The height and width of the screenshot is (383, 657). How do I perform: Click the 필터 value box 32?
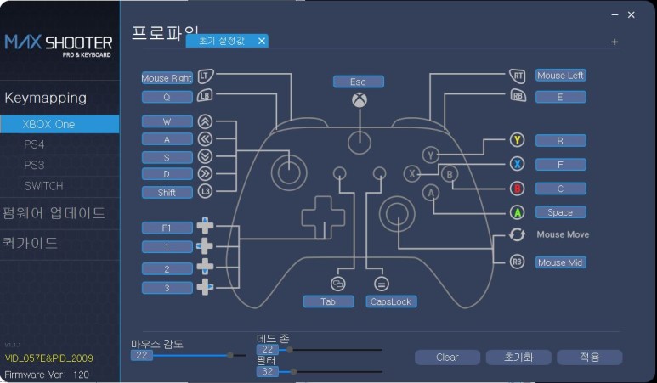click(268, 371)
